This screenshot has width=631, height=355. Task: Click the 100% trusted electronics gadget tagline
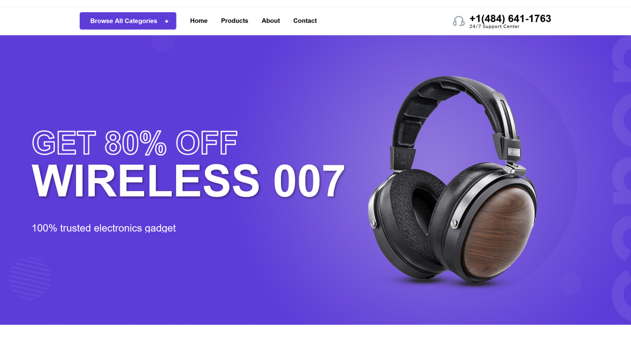coord(103,228)
